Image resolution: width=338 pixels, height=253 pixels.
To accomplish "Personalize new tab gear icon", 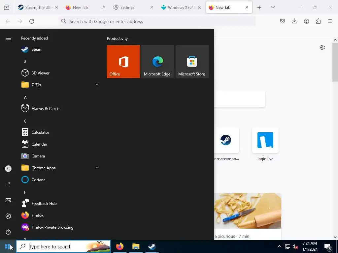I will 322,47.
